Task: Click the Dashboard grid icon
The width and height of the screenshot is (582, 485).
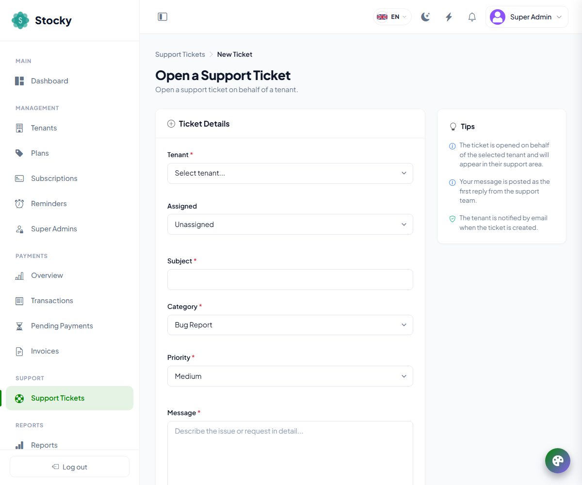Action: coord(19,81)
